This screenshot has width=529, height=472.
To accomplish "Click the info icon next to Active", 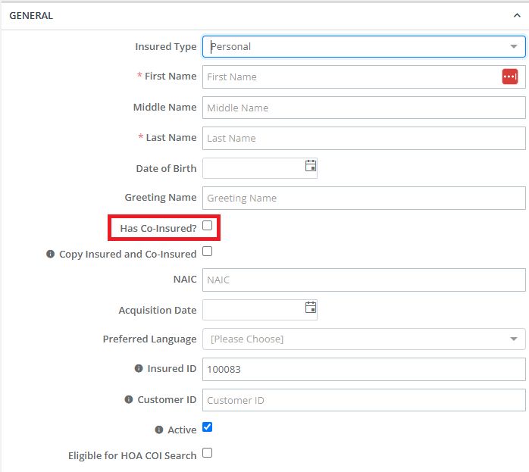I will (x=159, y=430).
